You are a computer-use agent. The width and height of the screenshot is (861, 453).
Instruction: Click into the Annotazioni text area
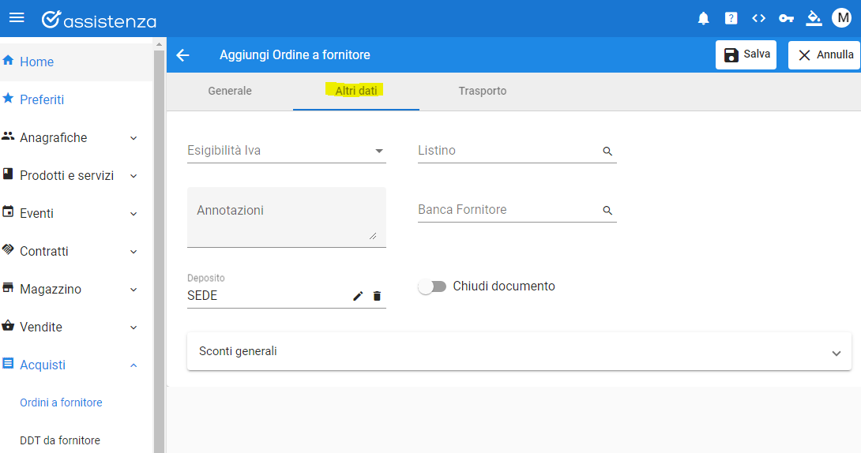[x=287, y=217]
